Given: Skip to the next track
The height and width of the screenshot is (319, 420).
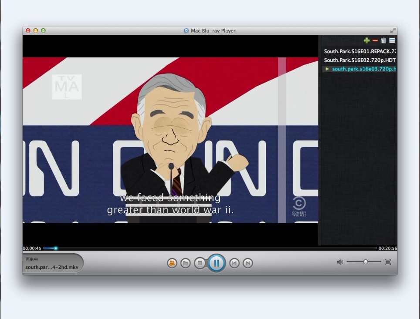Looking at the screenshot, I should click(247, 263).
